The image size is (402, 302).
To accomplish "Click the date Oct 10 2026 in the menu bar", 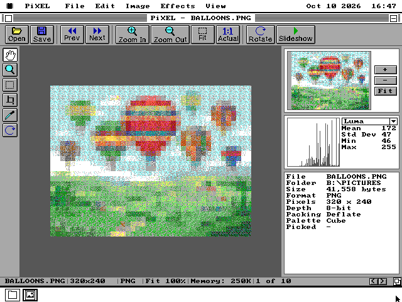I will tap(334, 6).
